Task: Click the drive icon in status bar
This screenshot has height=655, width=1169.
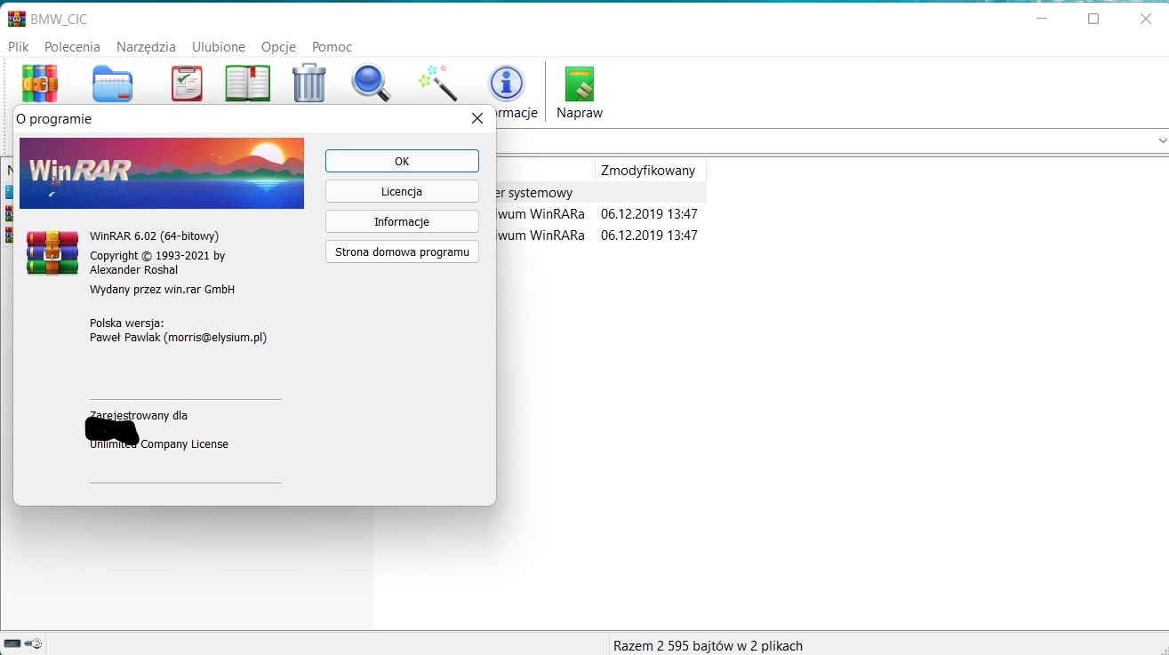Action: click(x=12, y=643)
